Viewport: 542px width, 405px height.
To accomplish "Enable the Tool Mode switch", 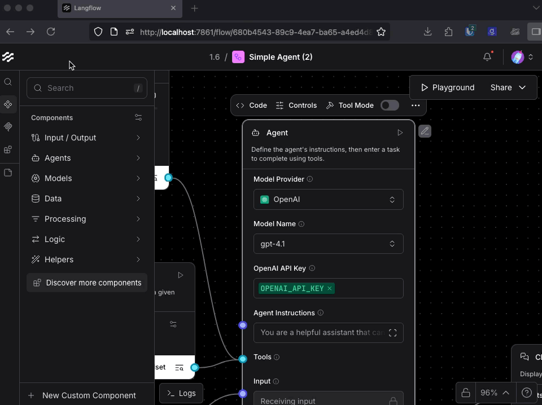I will point(390,105).
